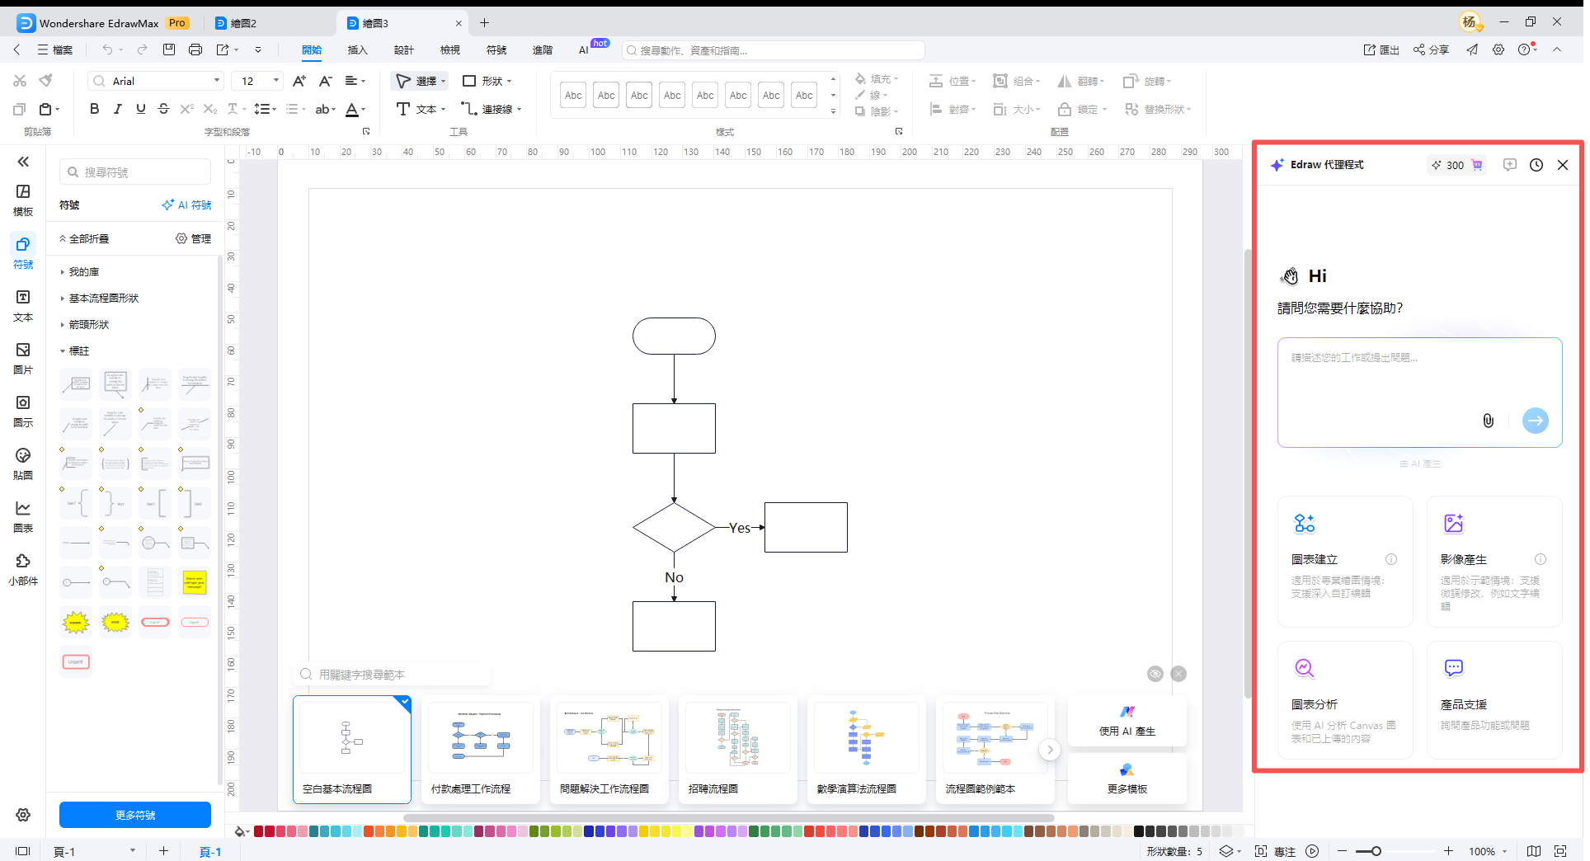Expand the 基本流程圖形狀 symbol category

pyautogui.click(x=104, y=299)
